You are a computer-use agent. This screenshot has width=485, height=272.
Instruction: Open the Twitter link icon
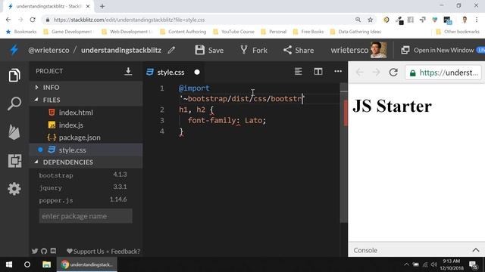pyautogui.click(x=35, y=251)
